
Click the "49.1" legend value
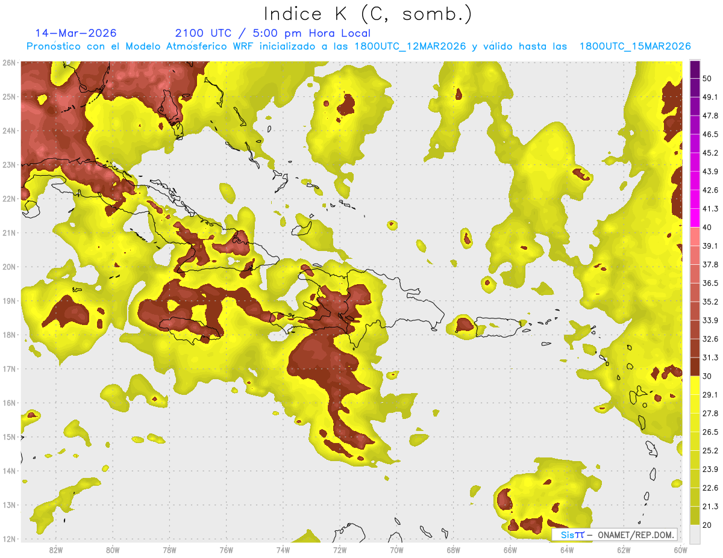tap(710, 97)
